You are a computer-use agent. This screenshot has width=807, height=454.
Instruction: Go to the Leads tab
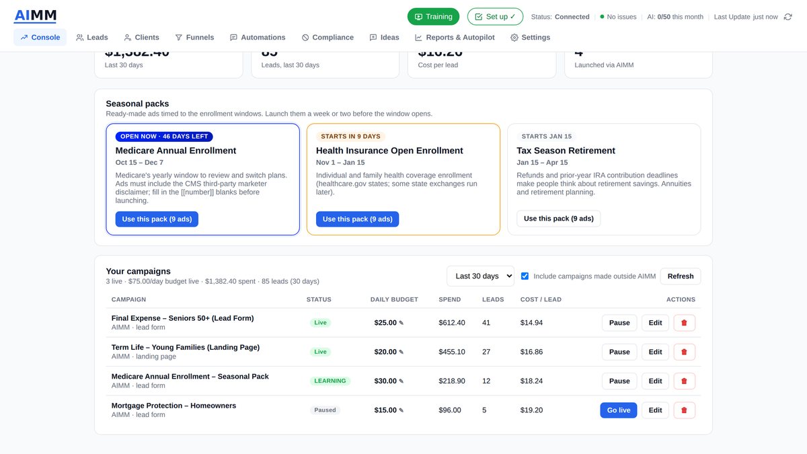pos(92,38)
